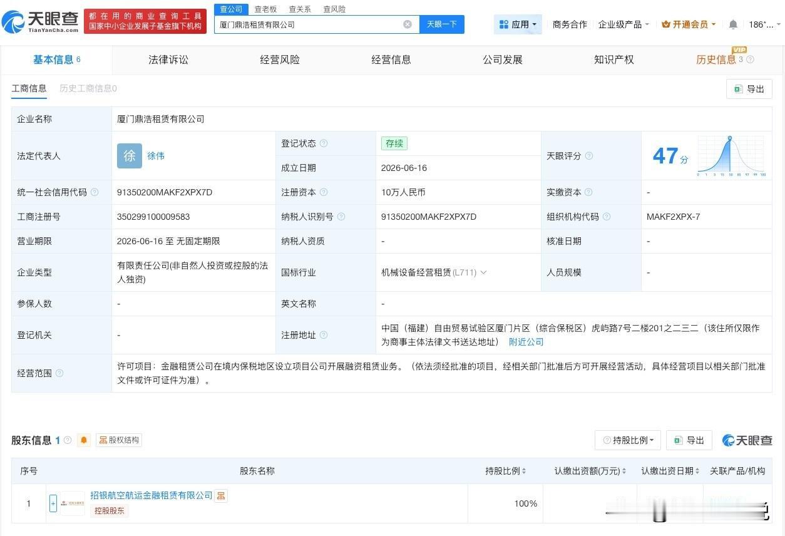Select the 查老板 search tab
The height and width of the screenshot is (536, 785).
(265, 9)
